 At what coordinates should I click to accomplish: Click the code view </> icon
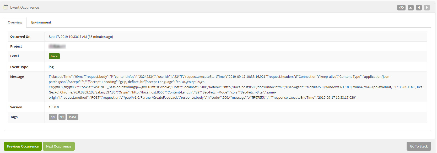tap(401, 8)
